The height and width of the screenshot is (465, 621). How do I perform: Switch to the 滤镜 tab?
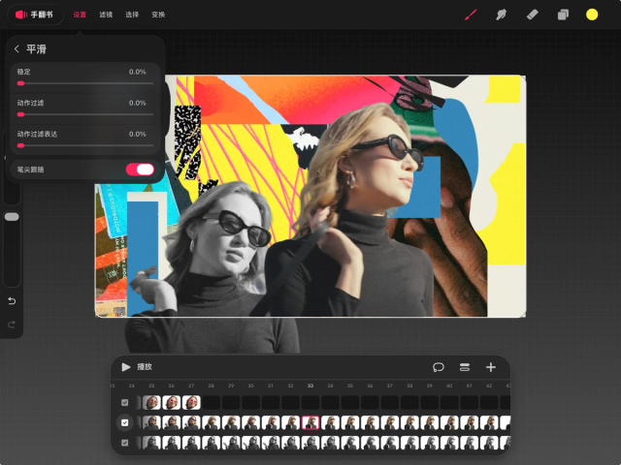click(106, 15)
